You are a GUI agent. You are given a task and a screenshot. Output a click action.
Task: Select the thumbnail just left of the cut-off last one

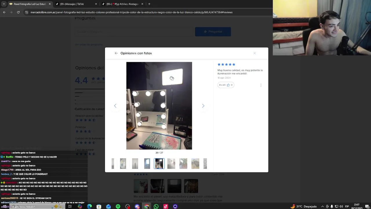[x=195, y=163]
